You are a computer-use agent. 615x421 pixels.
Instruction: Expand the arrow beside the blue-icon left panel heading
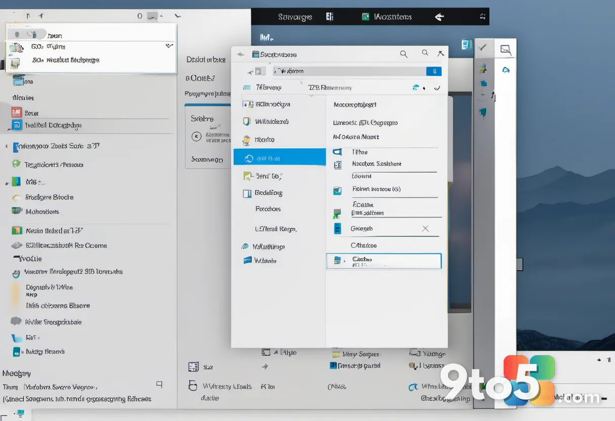point(7,147)
